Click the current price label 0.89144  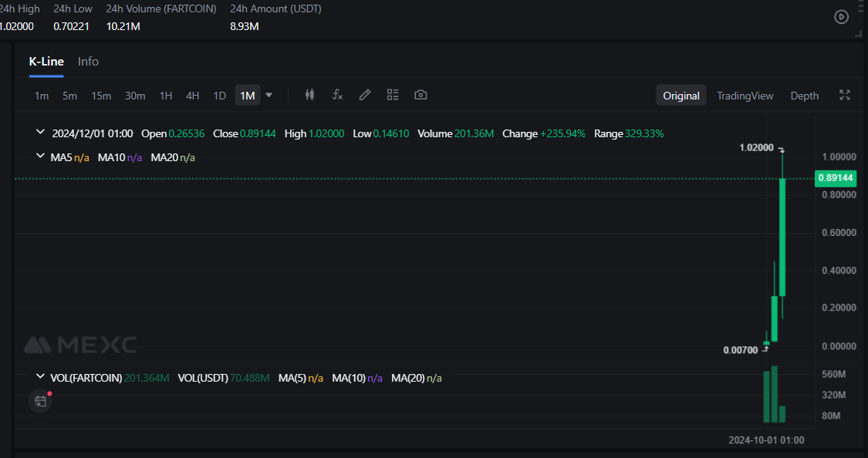tap(836, 178)
